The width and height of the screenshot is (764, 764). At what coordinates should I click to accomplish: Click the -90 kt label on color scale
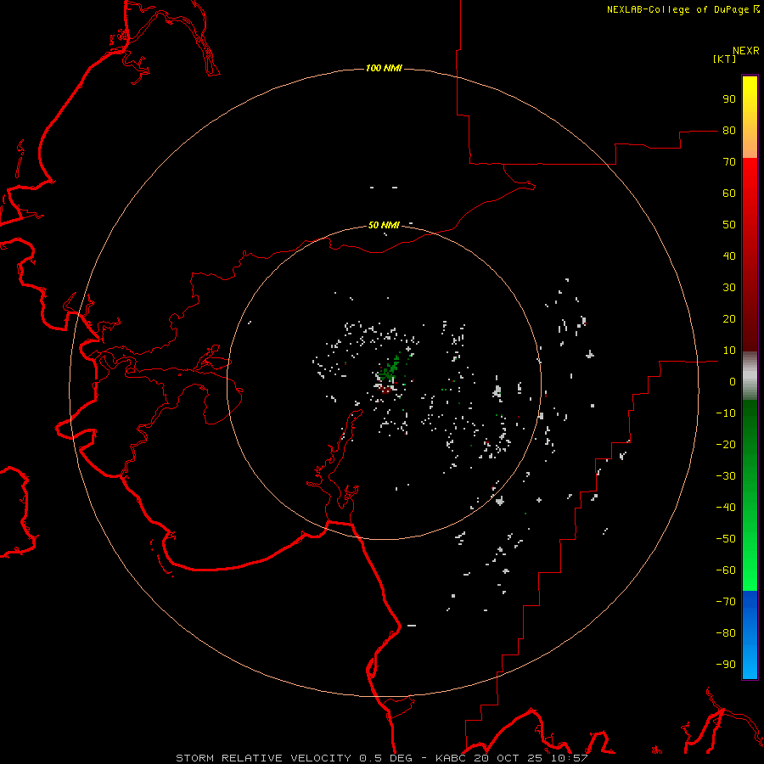[726, 665]
